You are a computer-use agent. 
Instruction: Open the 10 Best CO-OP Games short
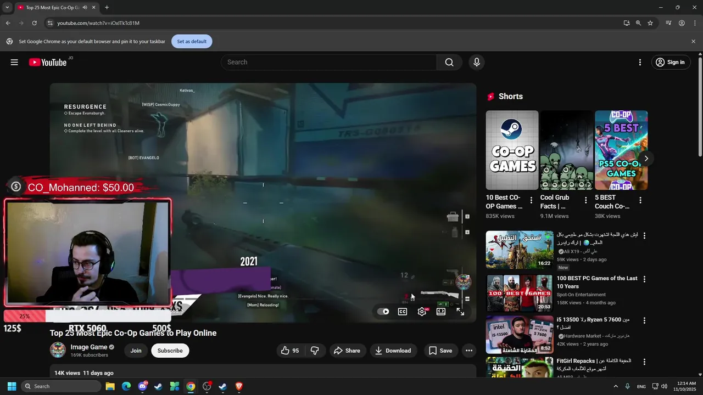[512, 150]
